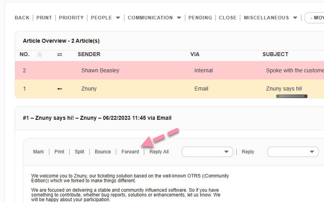Image resolution: width=324 pixels, height=202 pixels.
Task: Click the star column header icon
Action: (40, 55)
